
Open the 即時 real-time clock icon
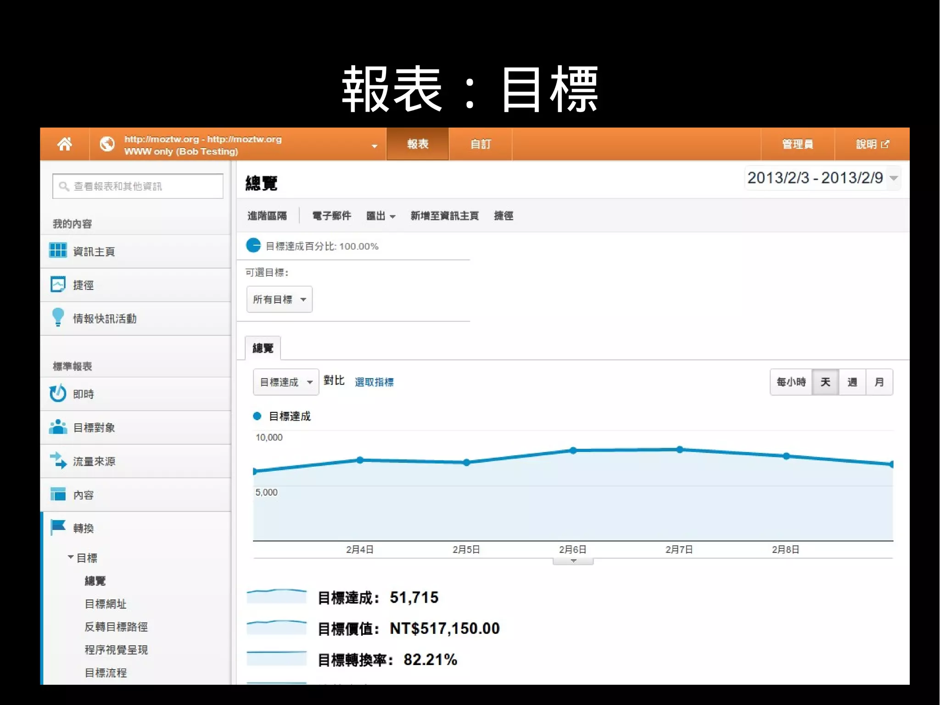tap(58, 394)
